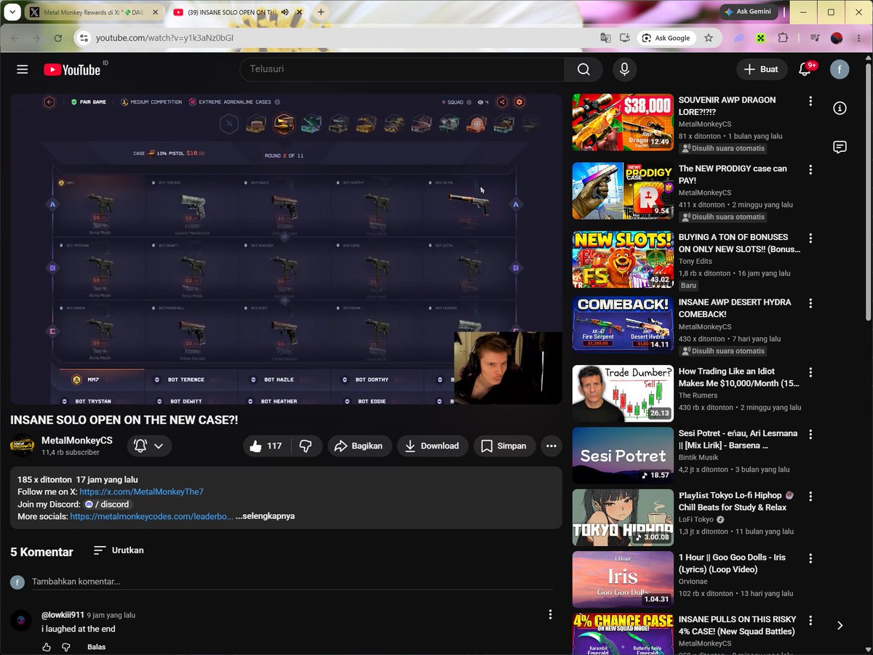This screenshot has width=873, height=655.
Task: Open metalmonkeycodes.com leaderboard link
Action: click(x=151, y=516)
